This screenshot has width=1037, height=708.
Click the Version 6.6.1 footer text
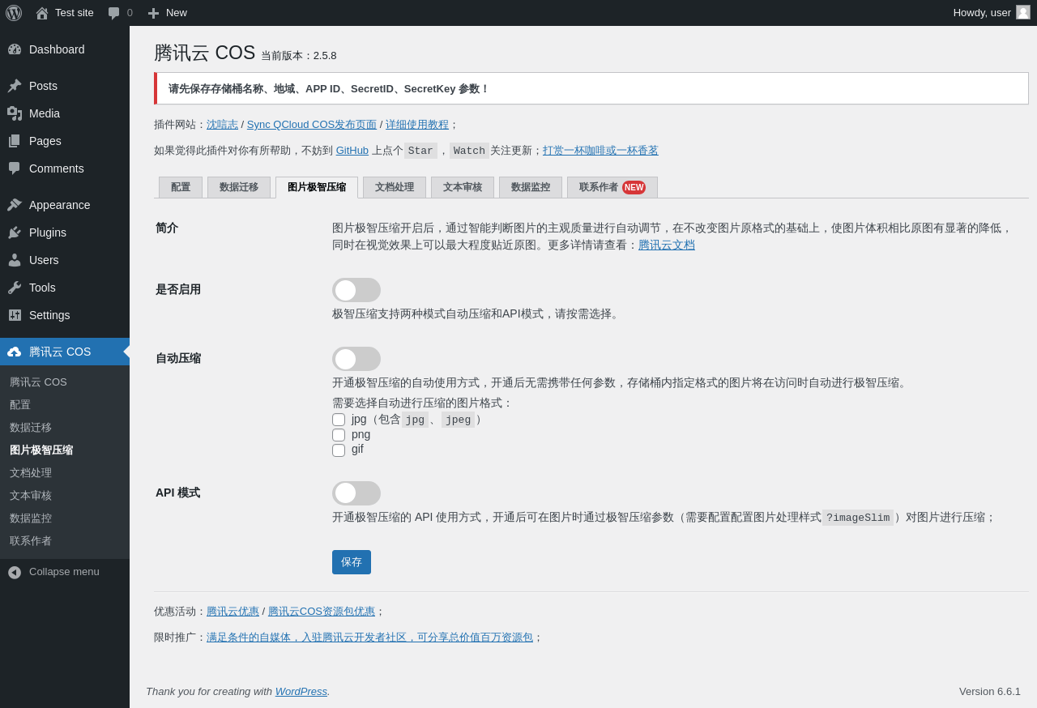click(x=990, y=692)
